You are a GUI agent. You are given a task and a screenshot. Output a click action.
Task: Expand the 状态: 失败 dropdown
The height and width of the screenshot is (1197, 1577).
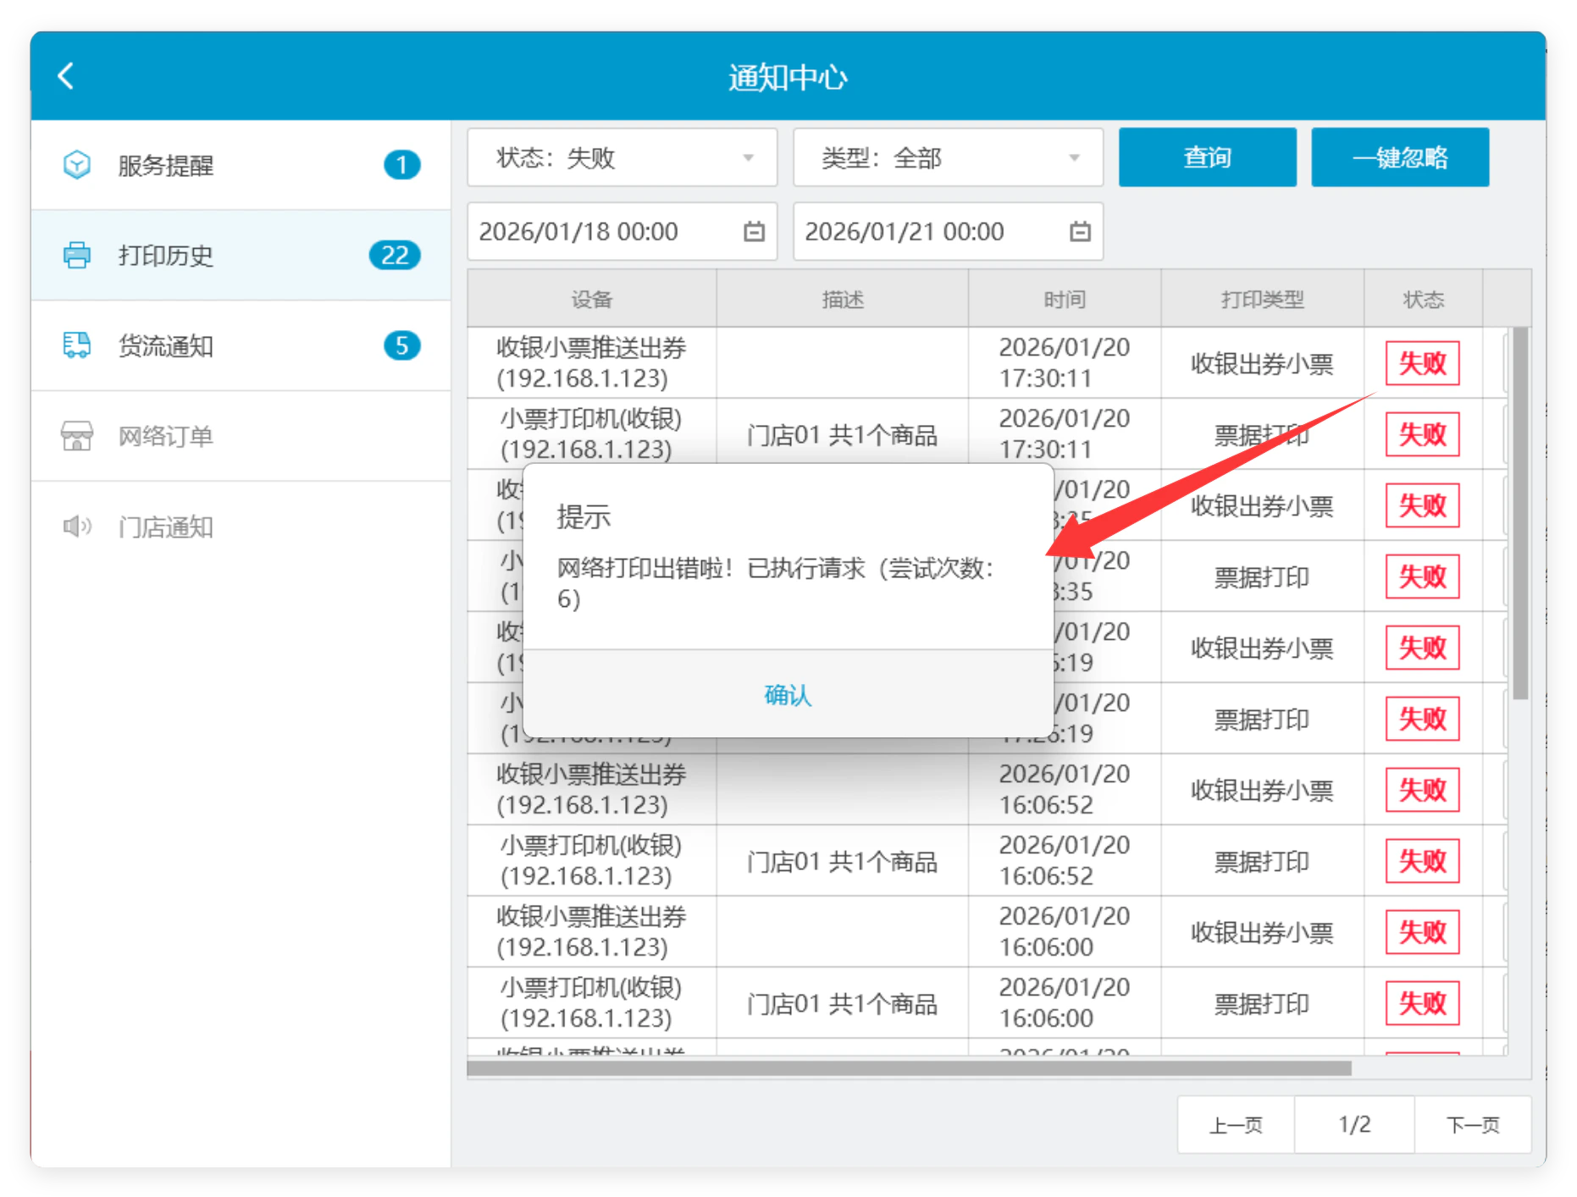(622, 157)
